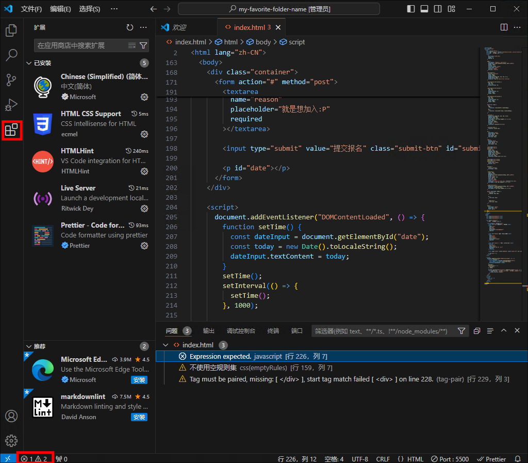Toggle the bottom panel visibility

pos(424,8)
